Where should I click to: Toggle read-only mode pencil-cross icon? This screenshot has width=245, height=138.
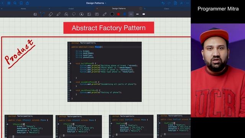(181, 3)
